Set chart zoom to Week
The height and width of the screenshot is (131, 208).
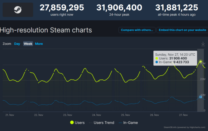(28, 44)
